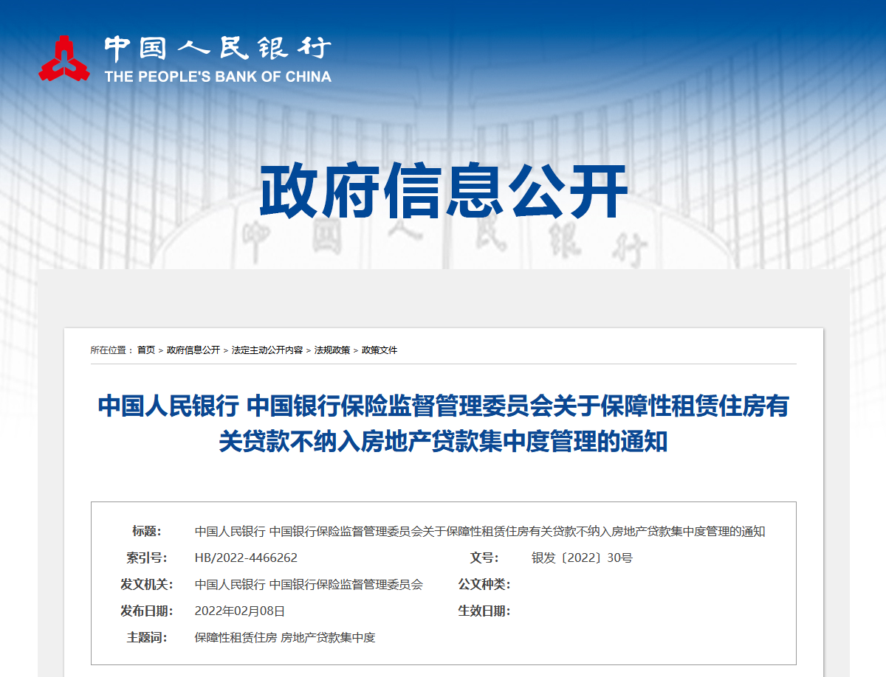
Task: Select 政策文件 in the breadcrumb trail
Action: 380,350
